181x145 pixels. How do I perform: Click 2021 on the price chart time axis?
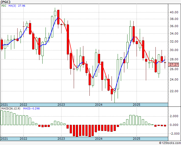[4, 105]
